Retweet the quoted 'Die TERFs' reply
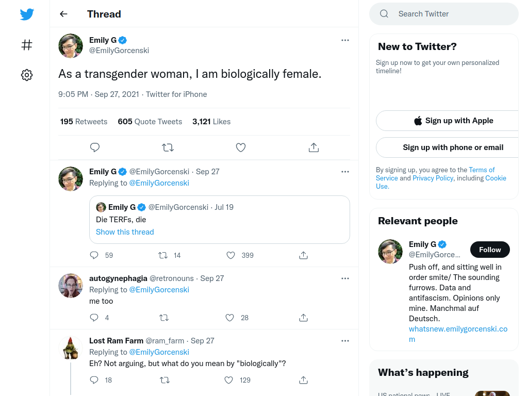 tap(163, 255)
